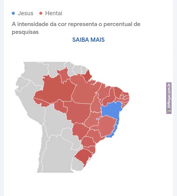Click the red Hentai legend dot

point(41,13)
